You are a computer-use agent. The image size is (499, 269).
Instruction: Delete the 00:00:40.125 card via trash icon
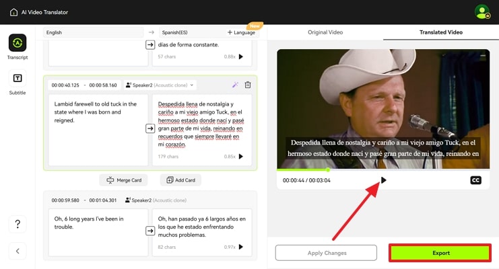[248, 85]
